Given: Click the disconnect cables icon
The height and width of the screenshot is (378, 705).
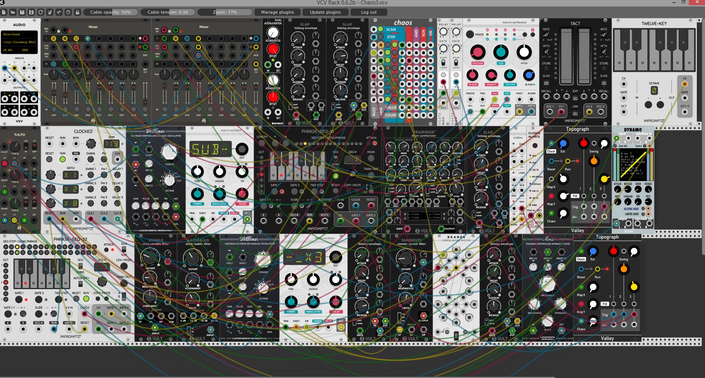Looking at the screenshot, I should pos(50,12).
